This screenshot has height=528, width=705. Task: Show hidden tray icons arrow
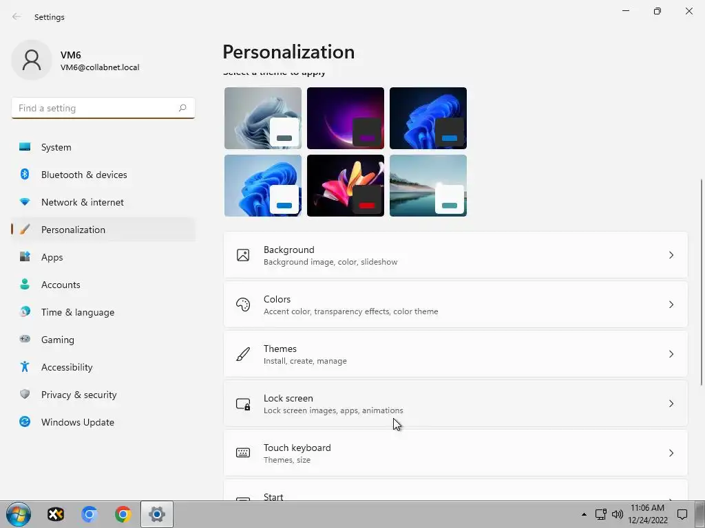[584, 514]
